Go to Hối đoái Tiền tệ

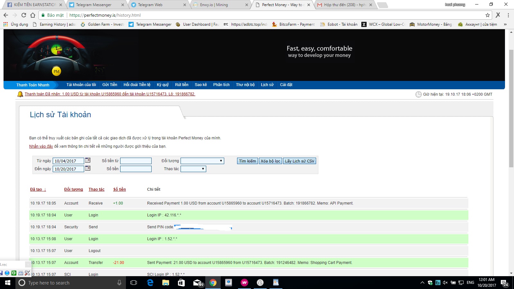pyautogui.click(x=137, y=85)
